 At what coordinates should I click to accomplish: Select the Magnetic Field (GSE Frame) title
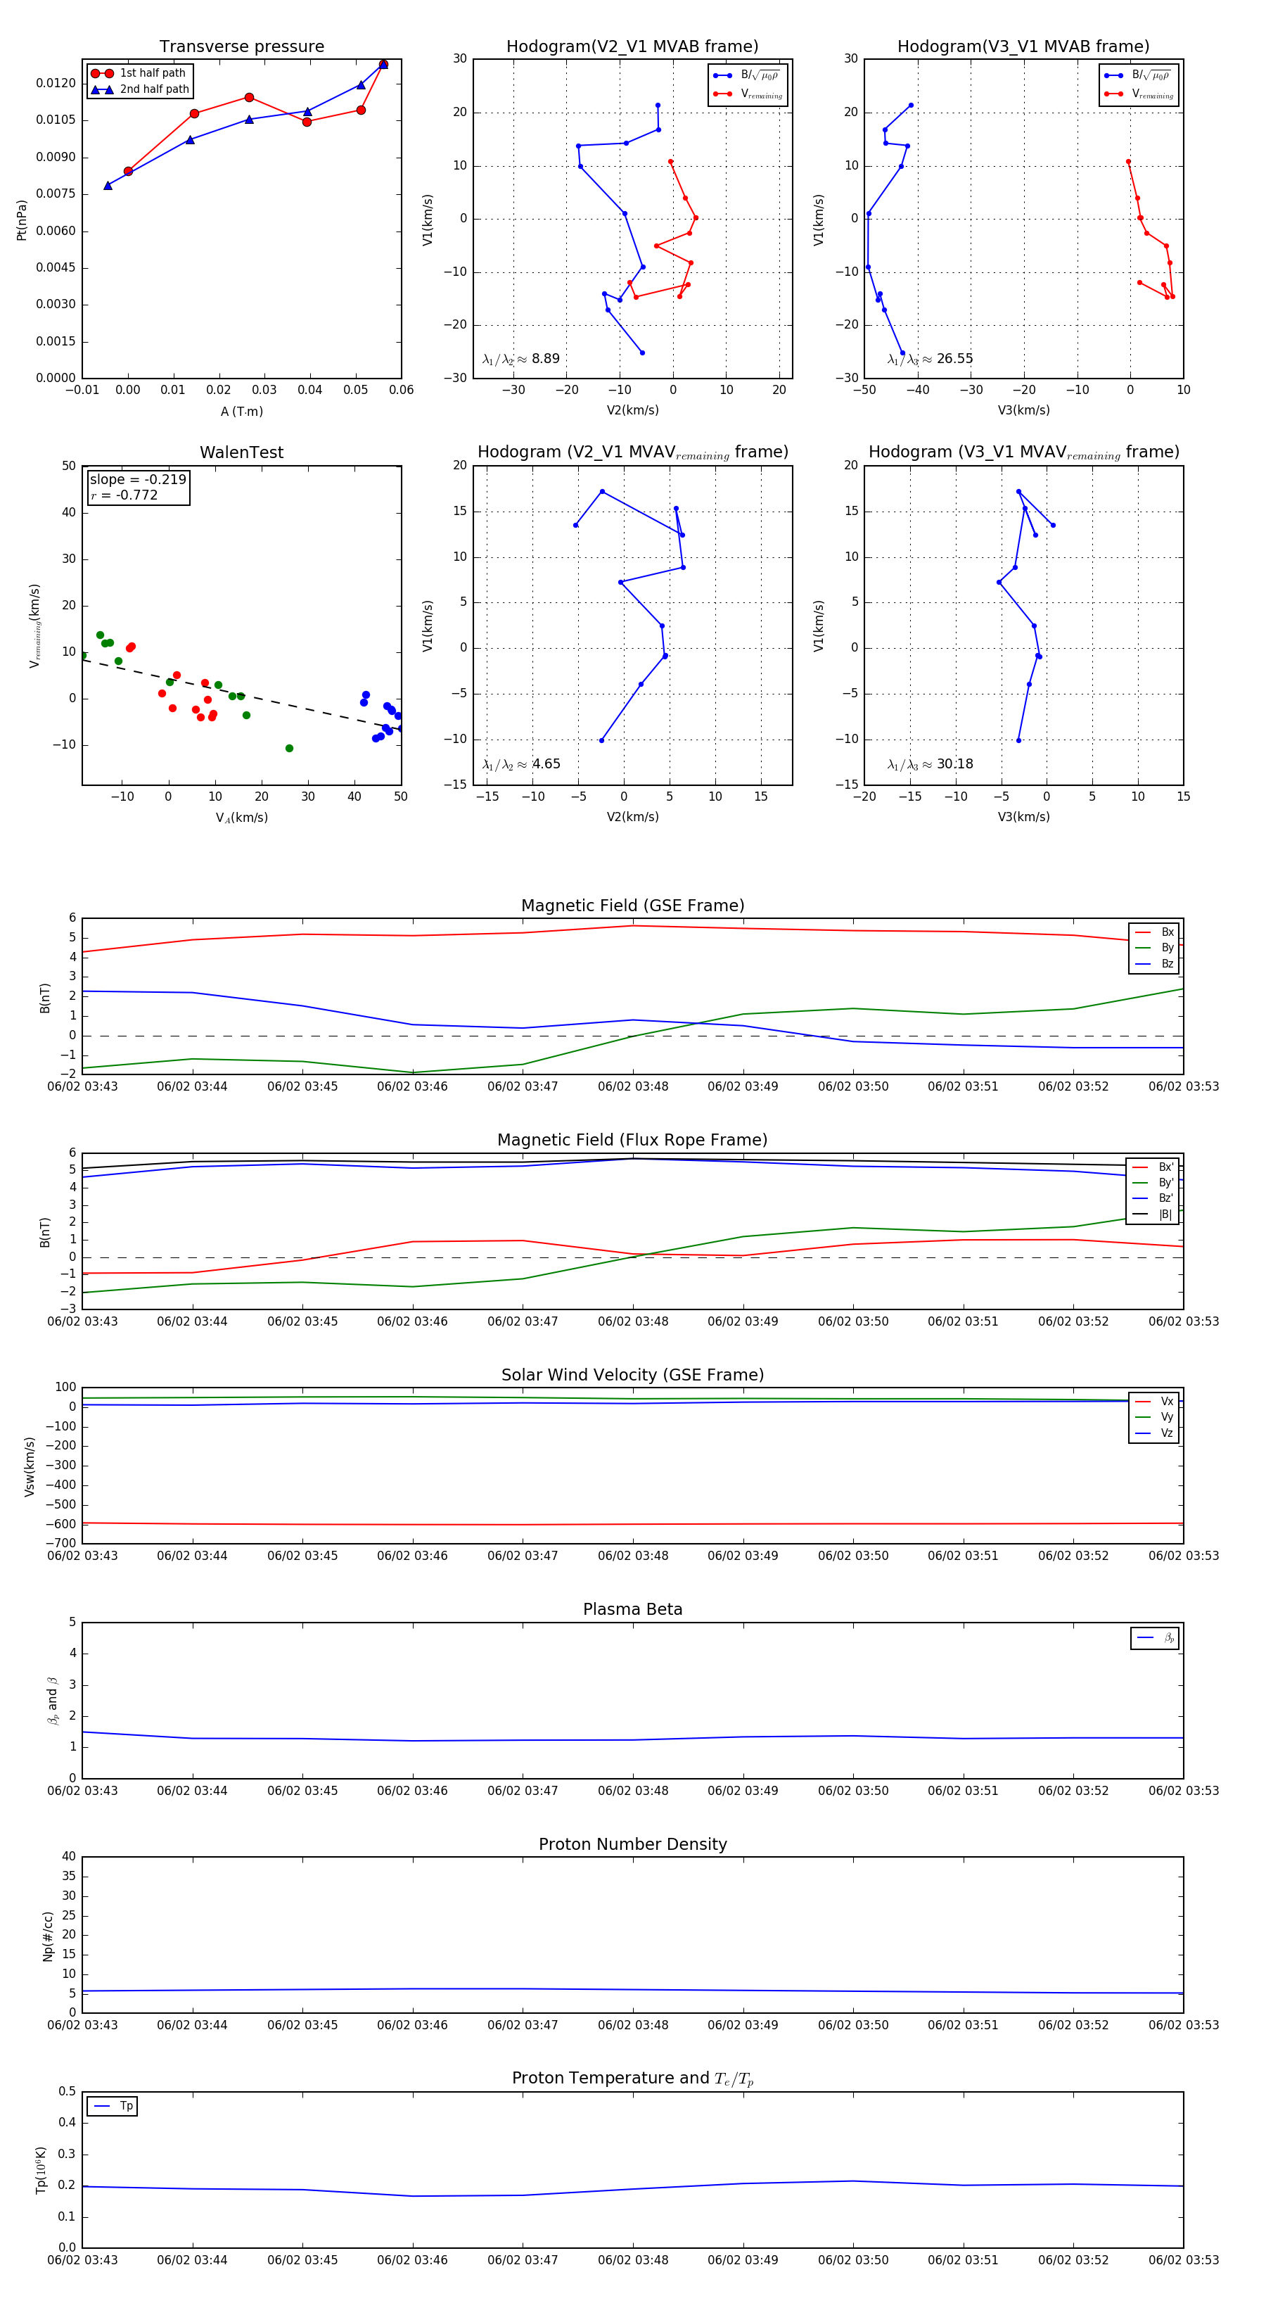tap(632, 906)
